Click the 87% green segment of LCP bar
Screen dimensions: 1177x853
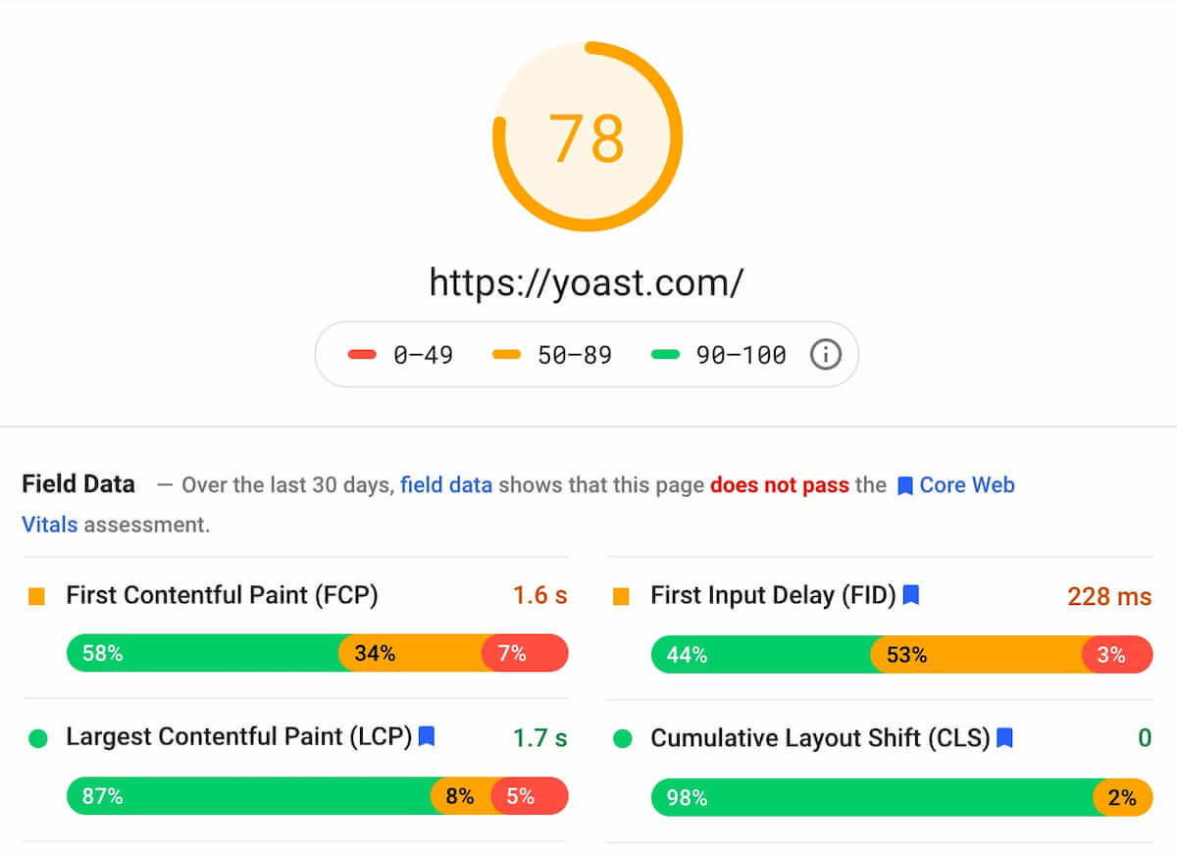click(248, 796)
